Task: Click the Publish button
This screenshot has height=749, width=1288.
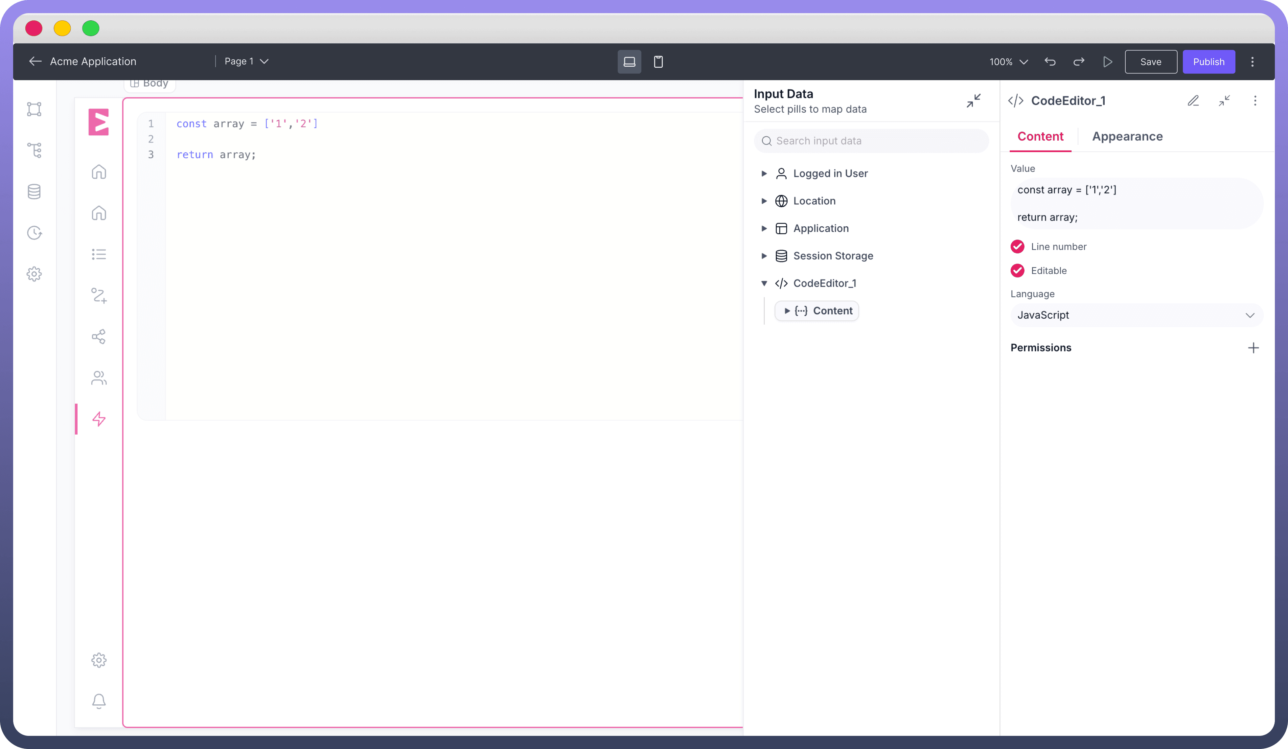Action: (1208, 62)
